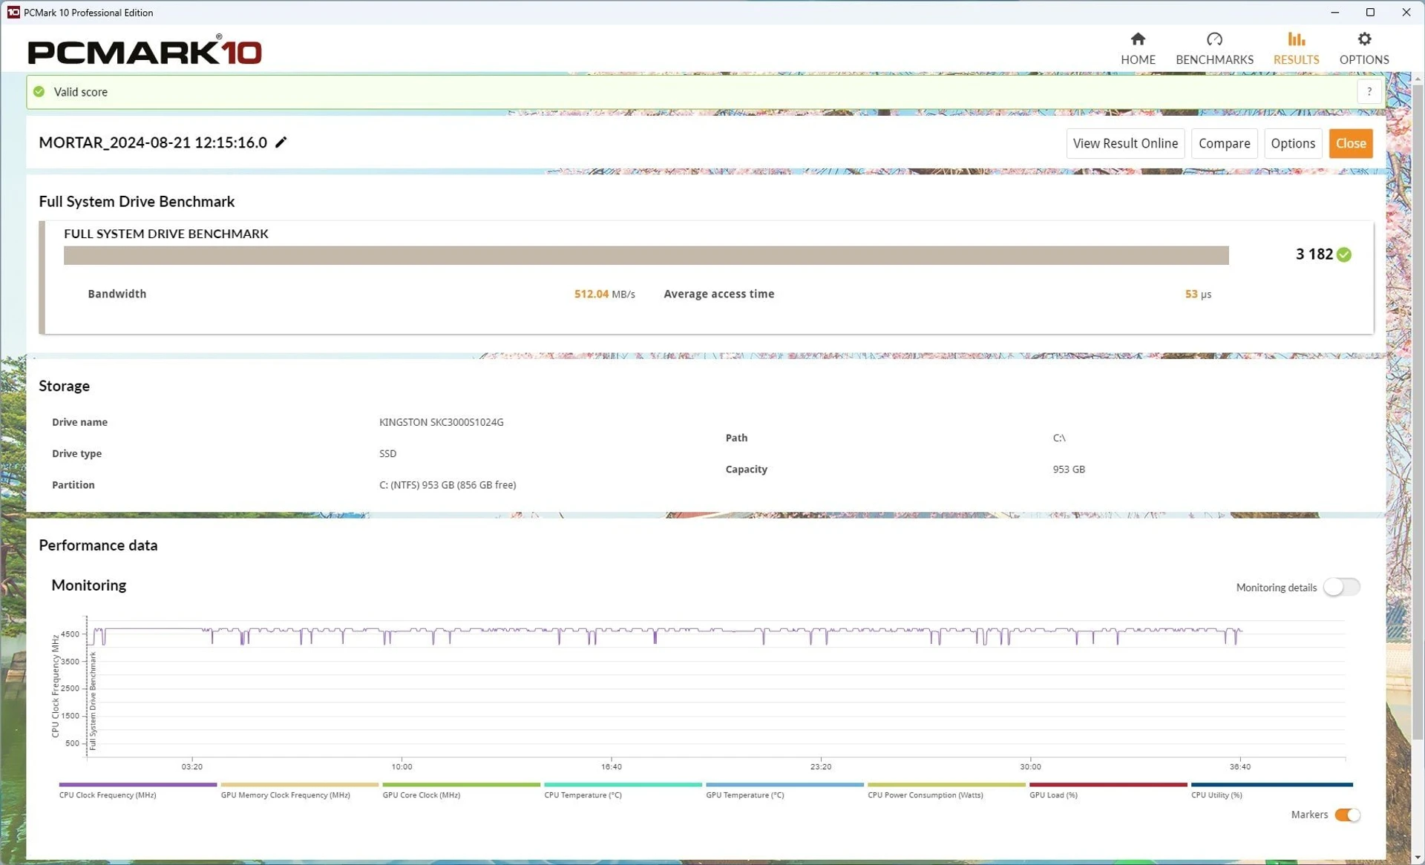Click the C: (NTFS) 953 GB partition value
Viewport: 1425px width, 865px height.
[448, 484]
